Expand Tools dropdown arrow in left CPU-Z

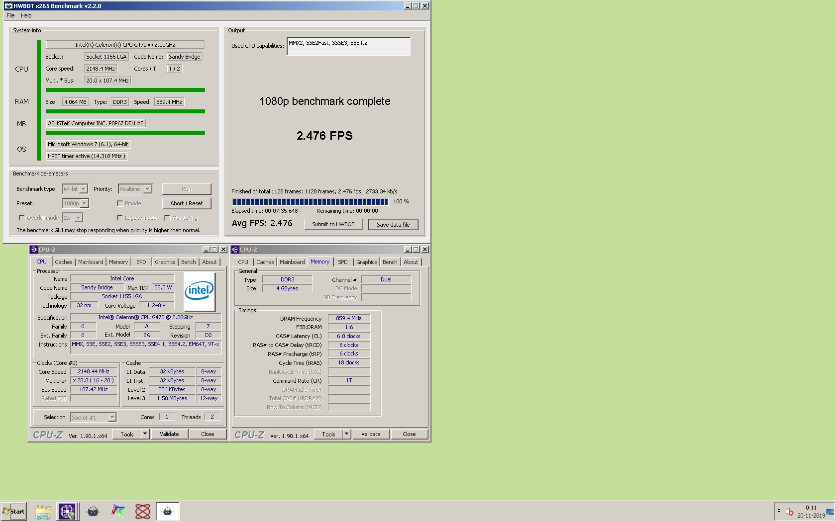tap(145, 434)
